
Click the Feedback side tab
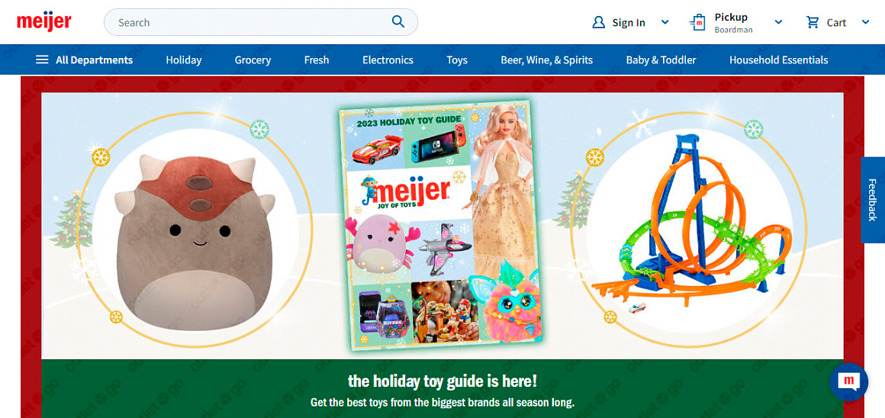(x=873, y=200)
